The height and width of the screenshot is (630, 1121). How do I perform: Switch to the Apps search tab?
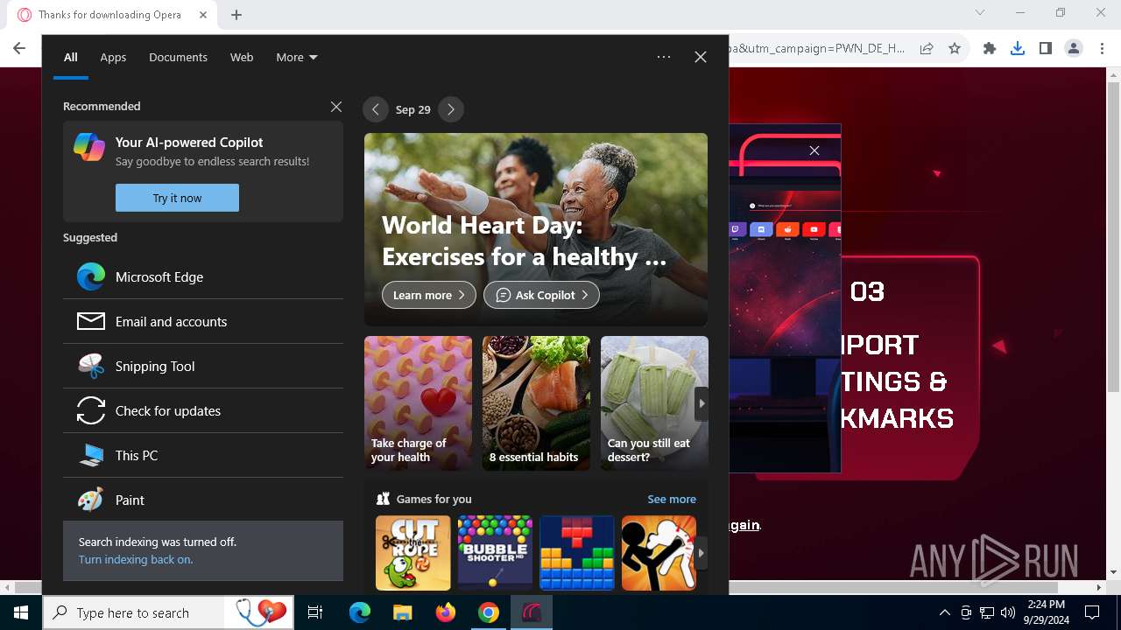(x=113, y=57)
